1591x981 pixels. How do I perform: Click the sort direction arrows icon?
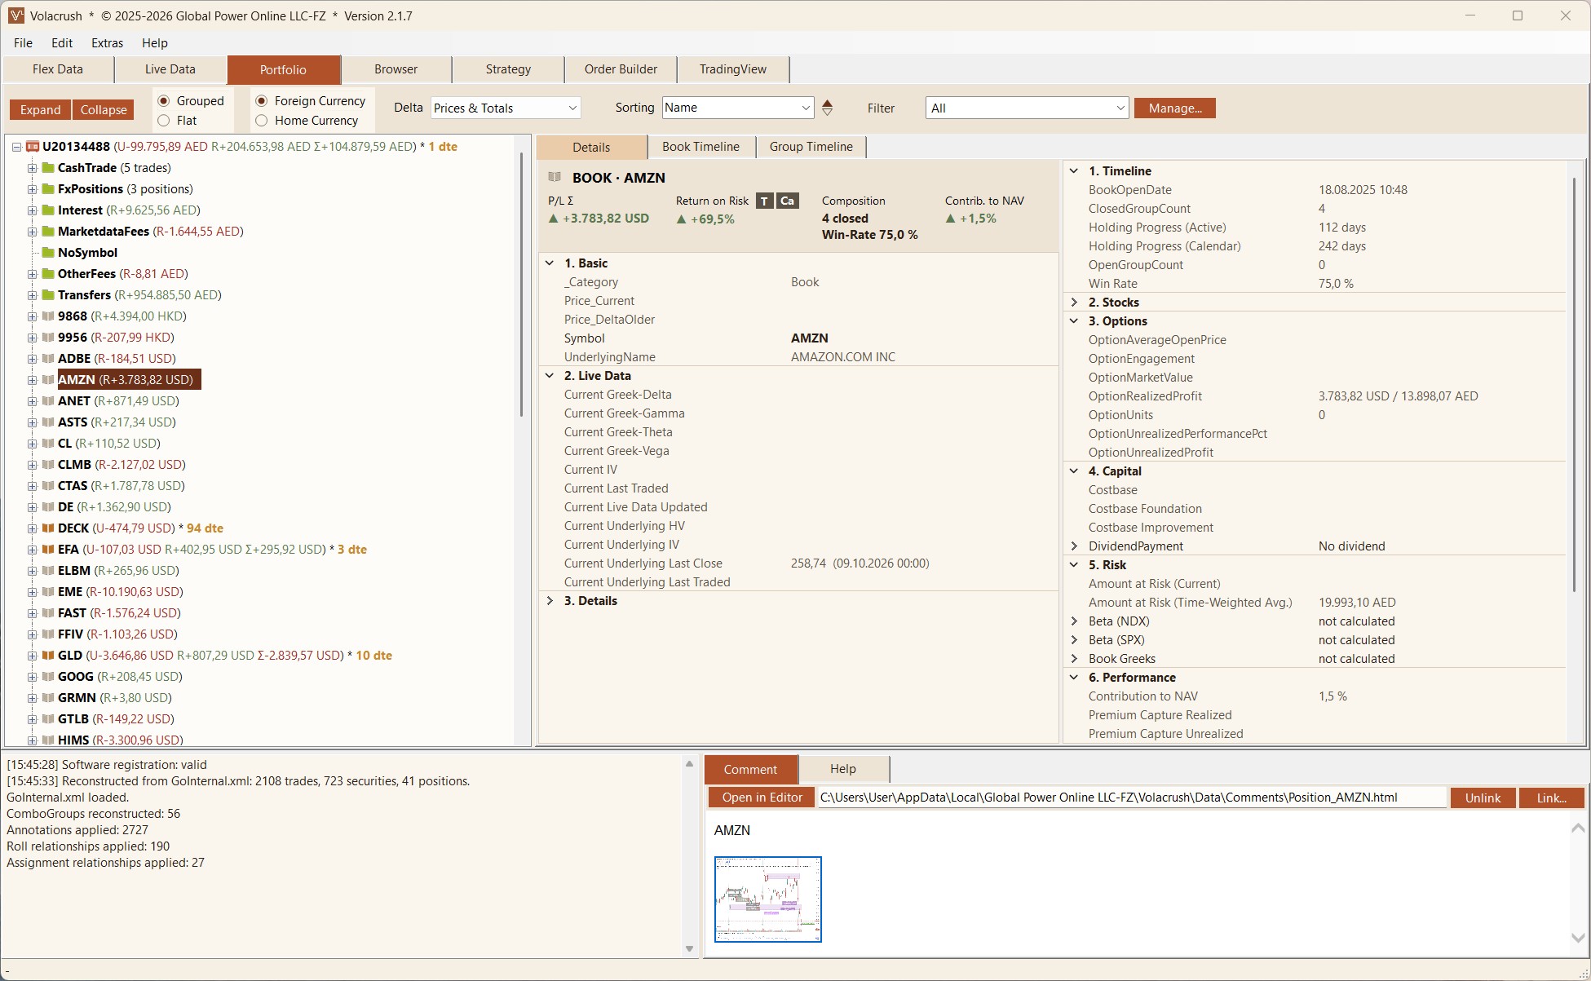828,108
